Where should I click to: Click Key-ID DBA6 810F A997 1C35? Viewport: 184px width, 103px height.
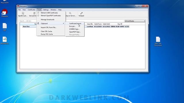click(x=120, y=27)
